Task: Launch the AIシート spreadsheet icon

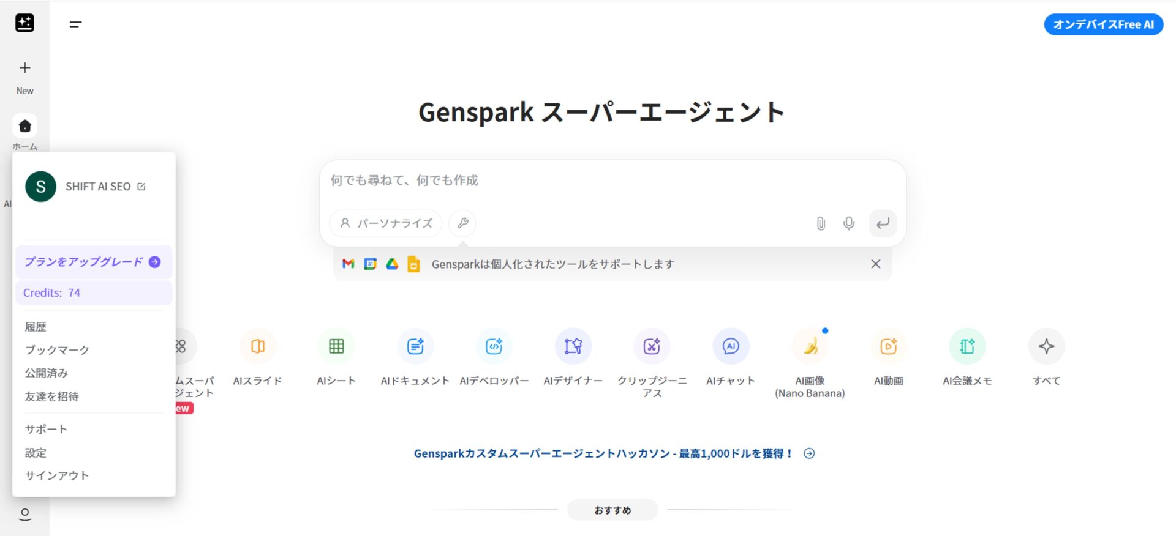Action: coord(336,346)
